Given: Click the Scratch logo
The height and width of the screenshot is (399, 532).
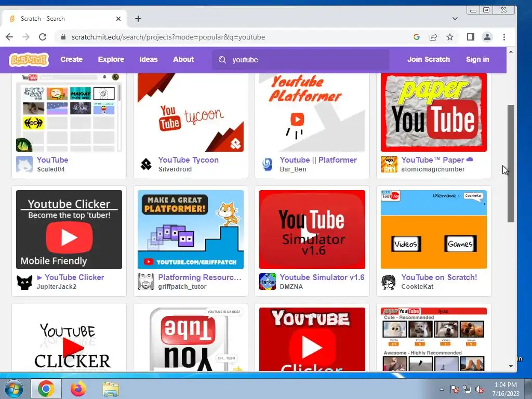Looking at the screenshot, I should [x=29, y=60].
